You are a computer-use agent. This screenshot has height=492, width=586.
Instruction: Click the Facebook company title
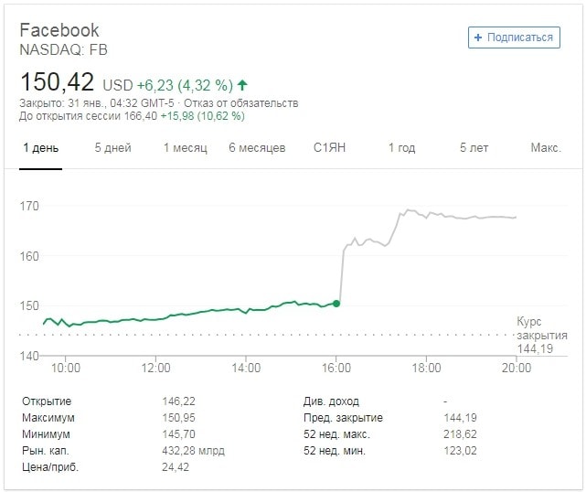[x=59, y=30]
